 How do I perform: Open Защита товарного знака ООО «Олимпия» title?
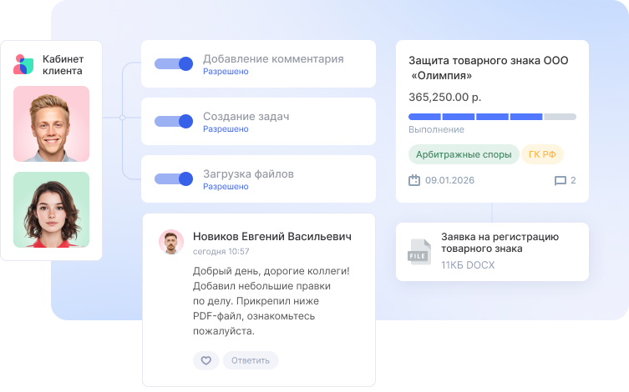pyautogui.click(x=488, y=68)
